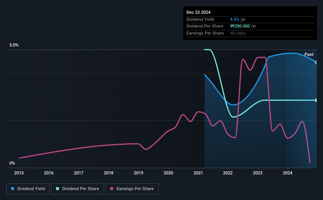This screenshot has height=200, width=323.
Task: Click the Dec 22 2024 tooltip date
Action: [198, 12]
